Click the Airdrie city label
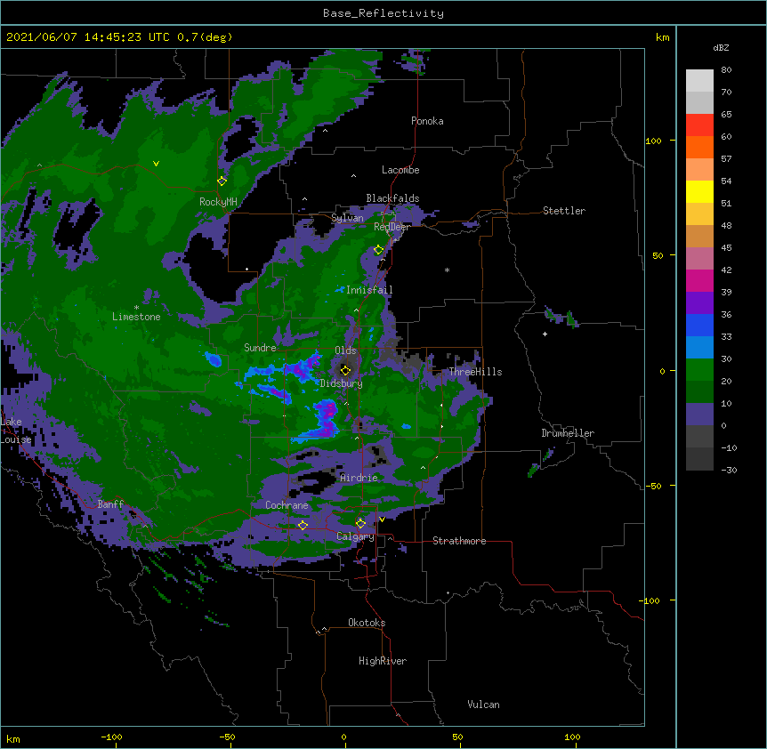Image resolution: width=767 pixels, height=749 pixels. click(x=359, y=478)
